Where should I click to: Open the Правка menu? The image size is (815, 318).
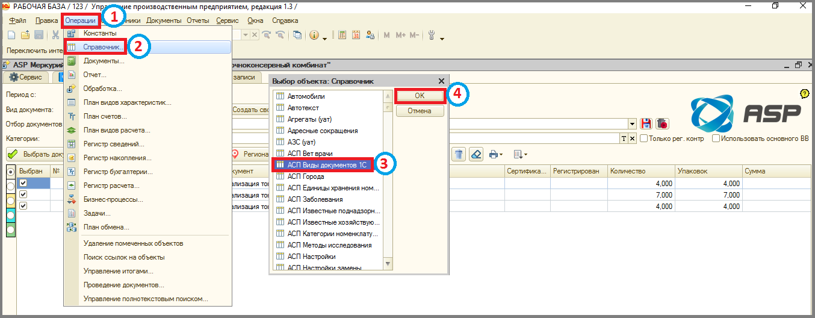pyautogui.click(x=46, y=20)
